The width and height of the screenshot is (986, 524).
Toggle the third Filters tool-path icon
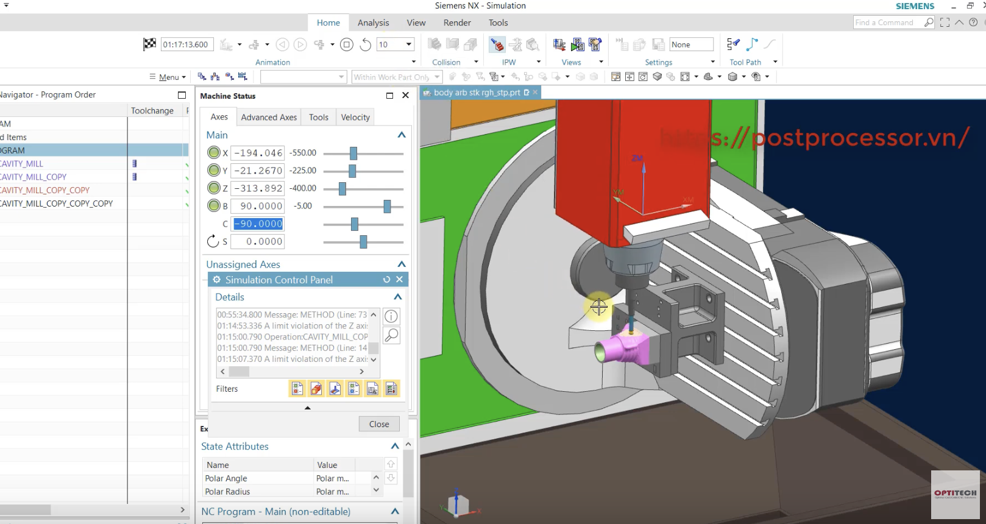click(x=335, y=389)
